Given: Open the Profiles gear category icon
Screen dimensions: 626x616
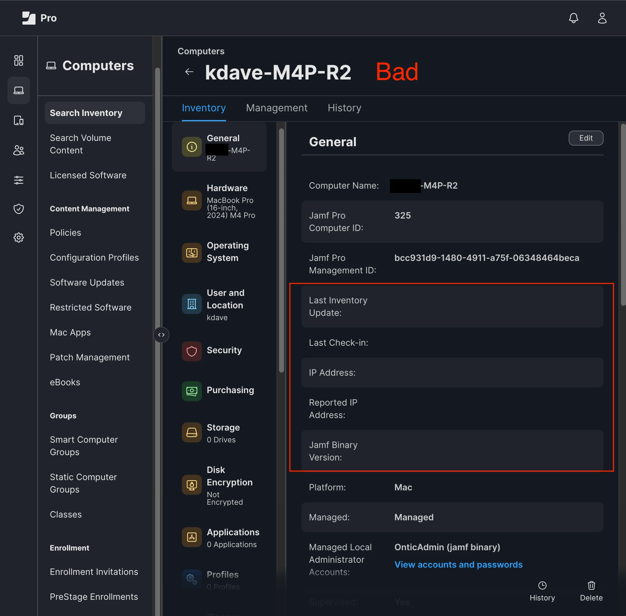Looking at the screenshot, I should tap(192, 579).
